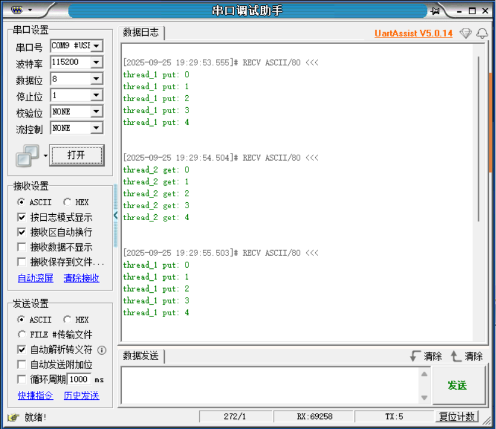
Task: Click the log area vertical scrollbar
Action: 479,139
